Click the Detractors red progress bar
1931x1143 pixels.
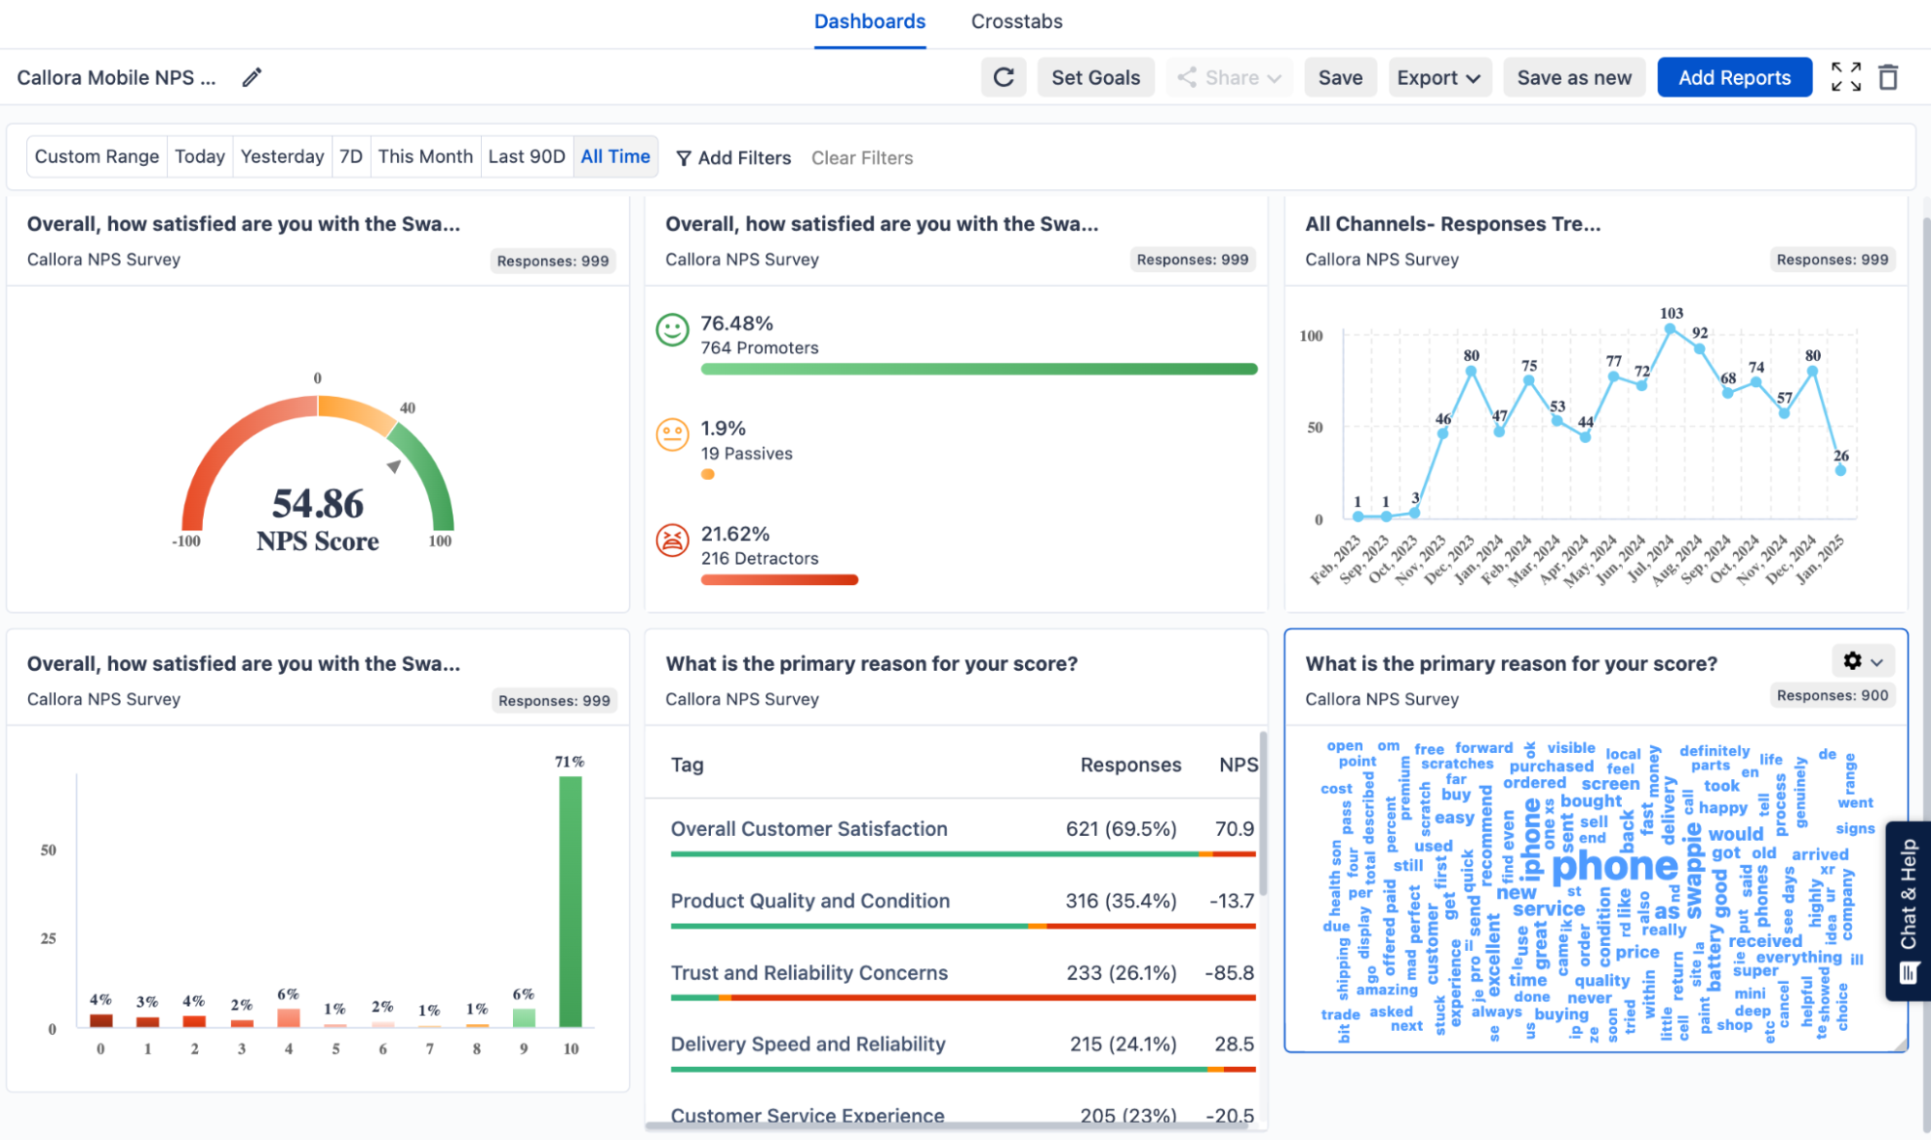(779, 579)
